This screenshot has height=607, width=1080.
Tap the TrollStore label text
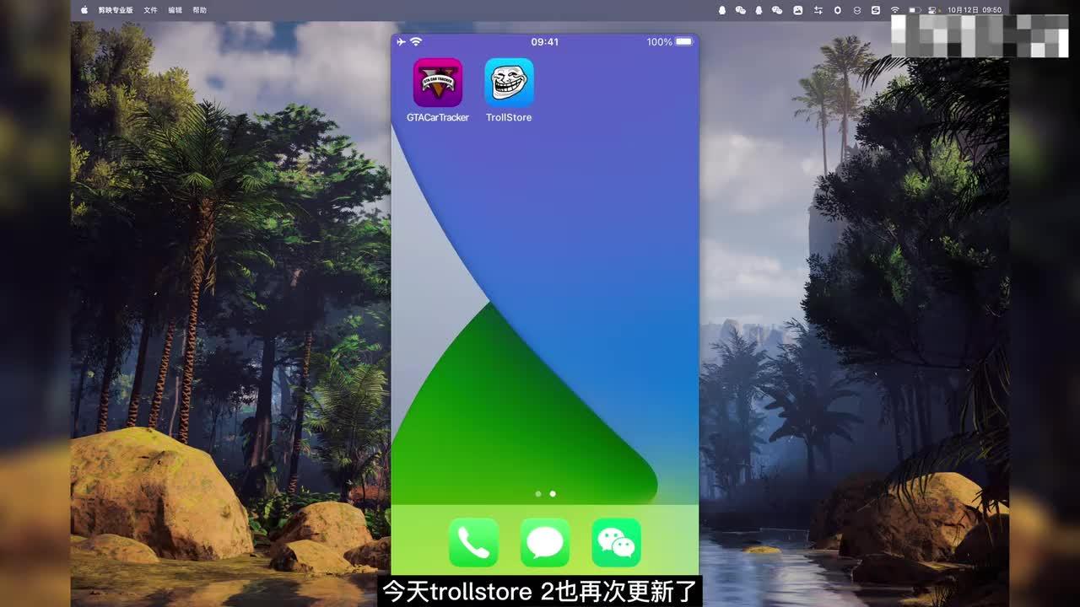509,117
